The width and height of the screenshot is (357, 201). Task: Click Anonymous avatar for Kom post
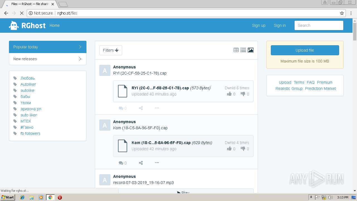click(x=105, y=125)
